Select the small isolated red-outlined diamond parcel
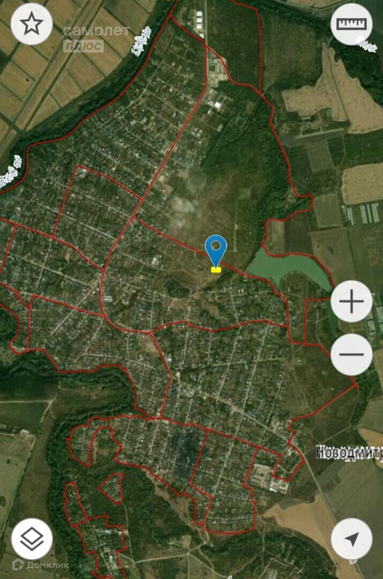383x579 pixels. pos(112,489)
